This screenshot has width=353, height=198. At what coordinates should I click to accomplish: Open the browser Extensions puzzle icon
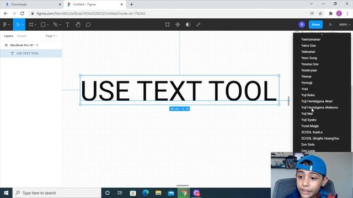(x=330, y=13)
